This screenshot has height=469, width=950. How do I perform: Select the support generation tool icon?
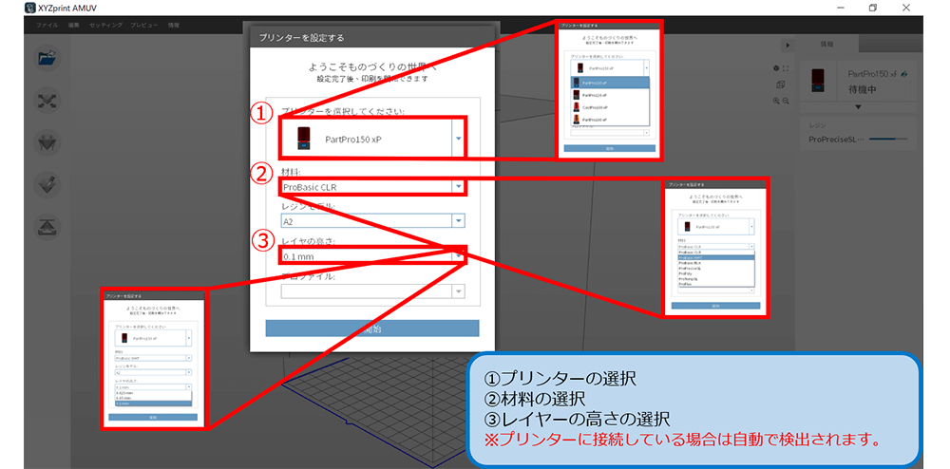click(47, 142)
